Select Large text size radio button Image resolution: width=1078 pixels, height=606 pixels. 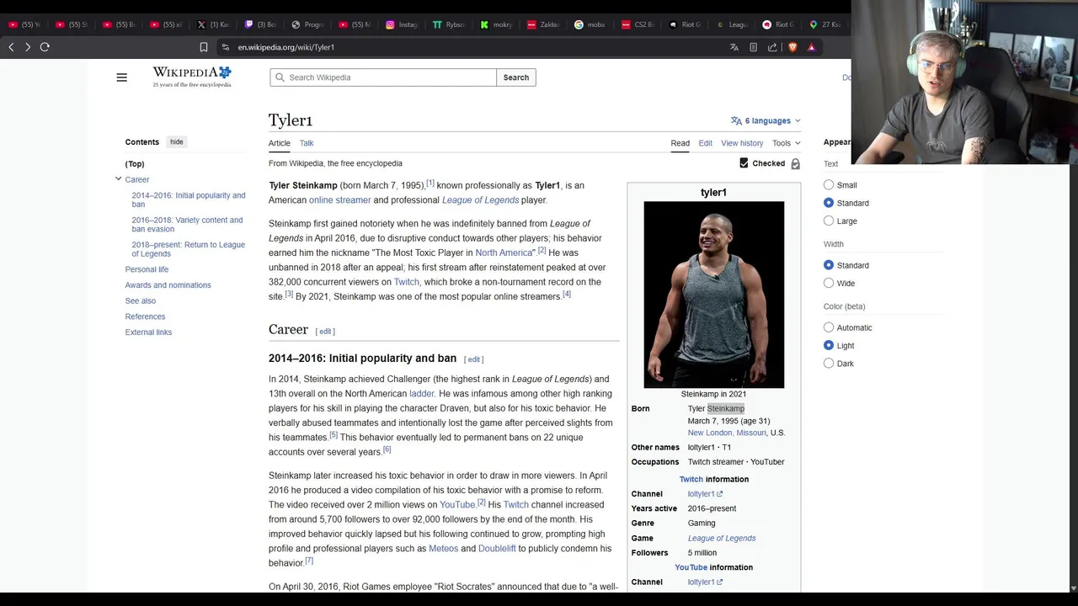tap(829, 221)
